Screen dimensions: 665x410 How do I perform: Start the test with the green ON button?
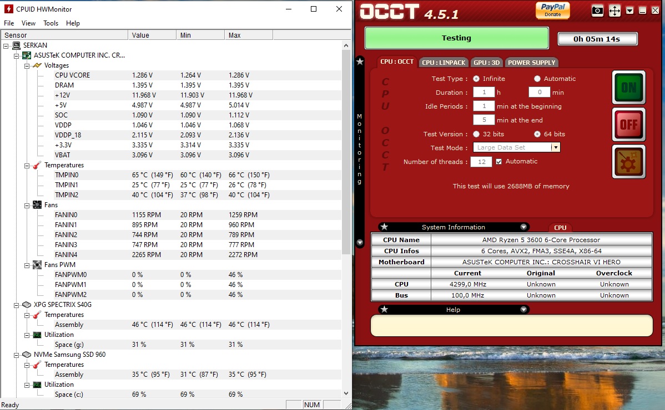pos(628,87)
